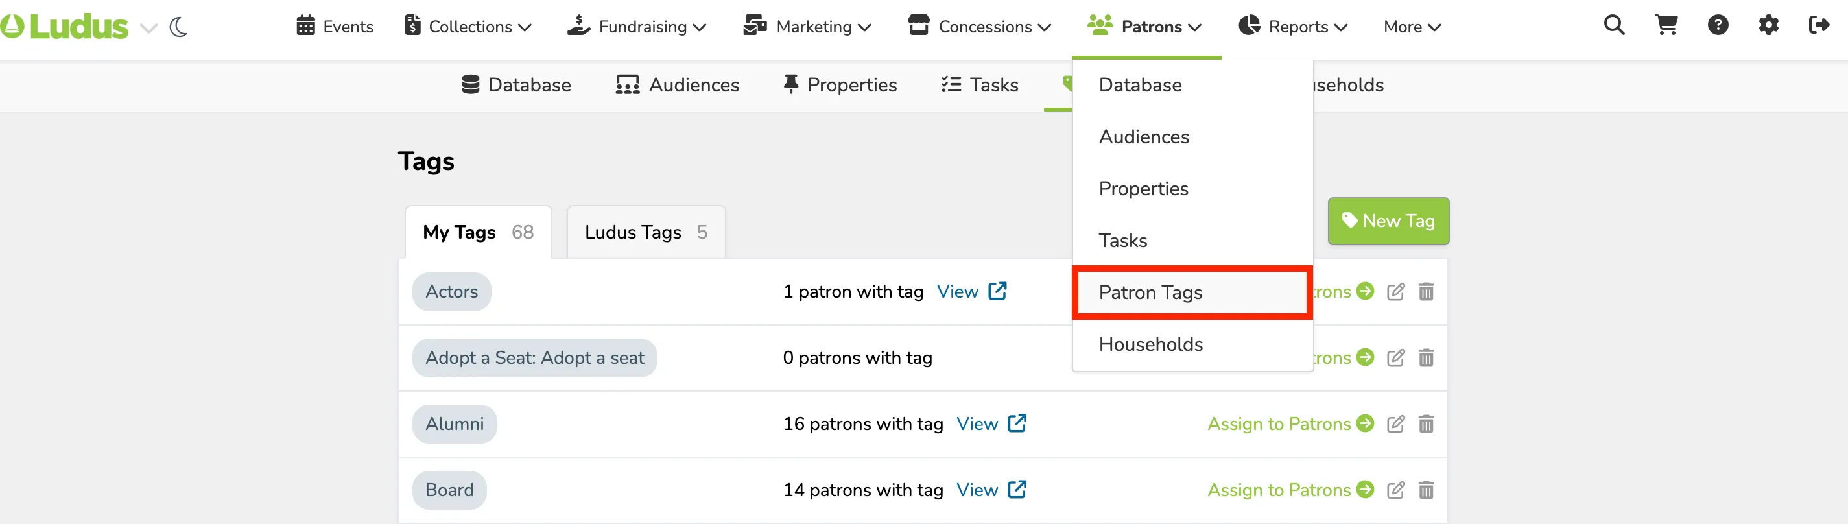View patrons with the Board tag
The height and width of the screenshot is (524, 1848).
[991, 490]
